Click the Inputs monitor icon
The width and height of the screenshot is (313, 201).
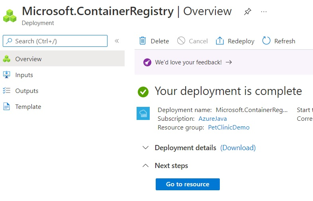[7, 75]
